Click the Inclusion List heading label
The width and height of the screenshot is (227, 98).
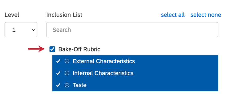(x=64, y=15)
